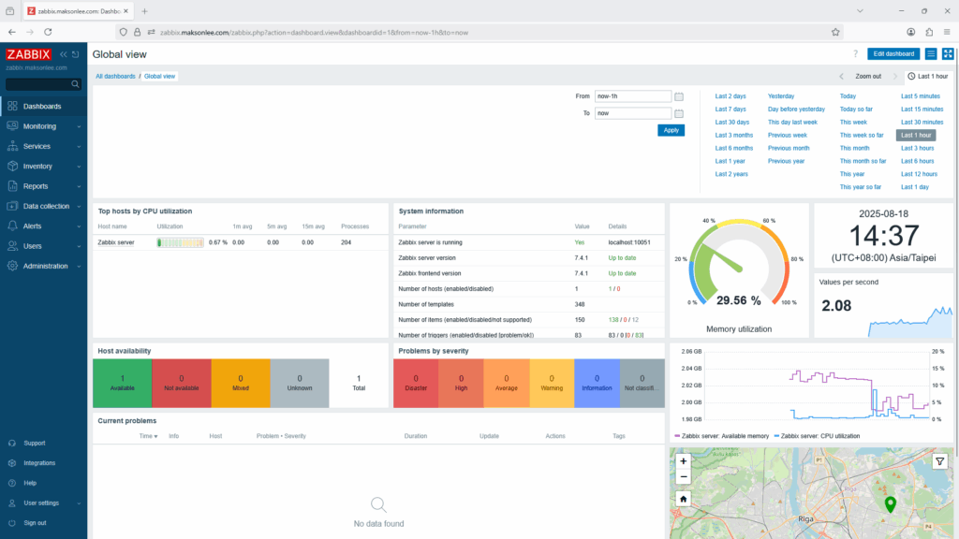959x539 pixels.
Task: Expand the Reports menu
Action: (x=43, y=186)
